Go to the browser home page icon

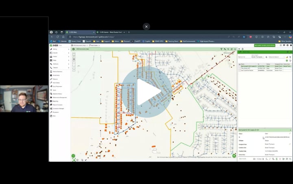click(x=63, y=37)
